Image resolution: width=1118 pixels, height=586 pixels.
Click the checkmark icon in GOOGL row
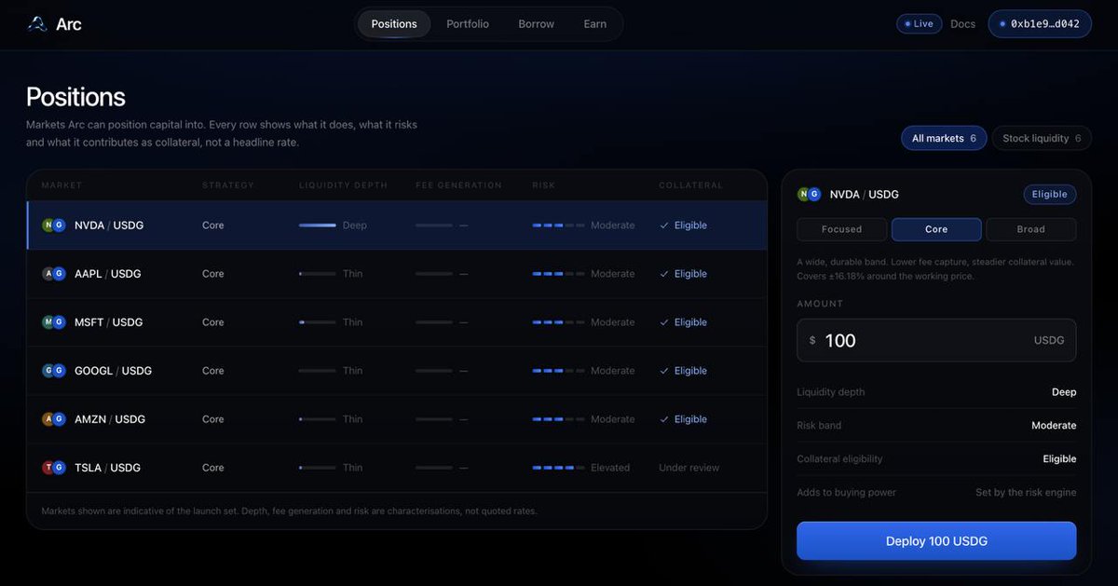664,371
